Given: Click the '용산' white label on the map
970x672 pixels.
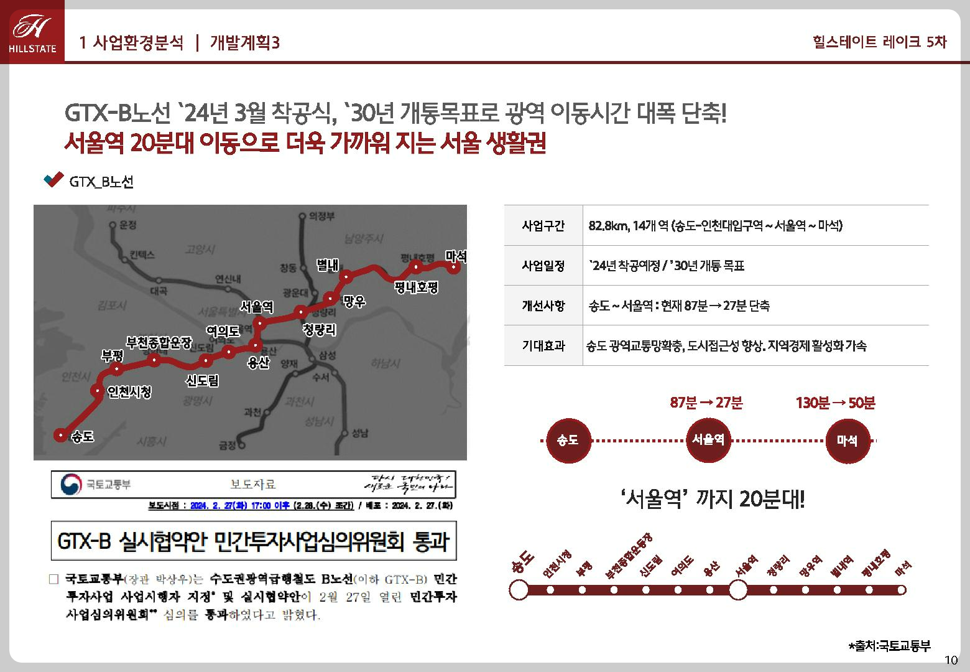Looking at the screenshot, I should coord(259,363).
